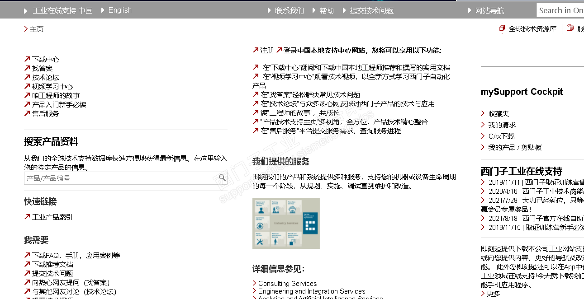Click the Search in Online top search box
Viewport: 584px width, 299px height.
560,10
